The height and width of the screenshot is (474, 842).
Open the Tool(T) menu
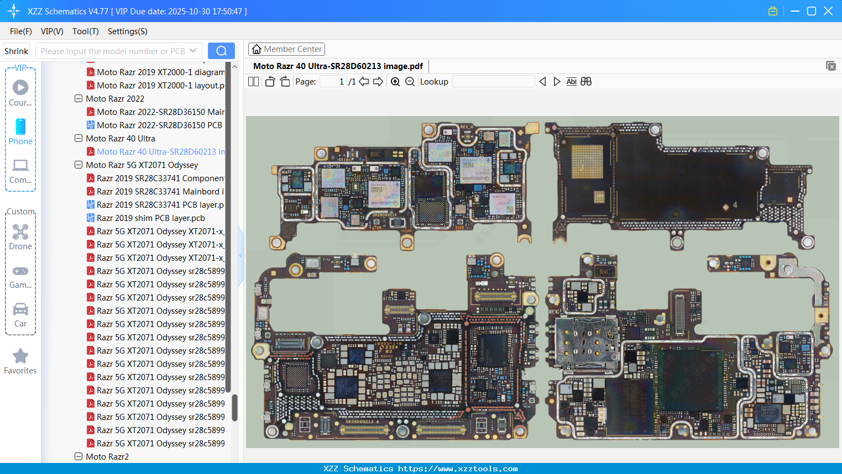coord(86,31)
